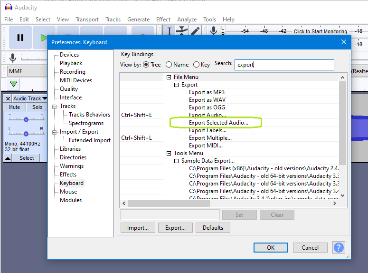This screenshot has height=273, width=368.
Task: Mute the Audio Track
Action: [14, 107]
